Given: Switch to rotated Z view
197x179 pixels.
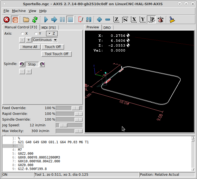Looking at the screenshot, I should point(125,20).
